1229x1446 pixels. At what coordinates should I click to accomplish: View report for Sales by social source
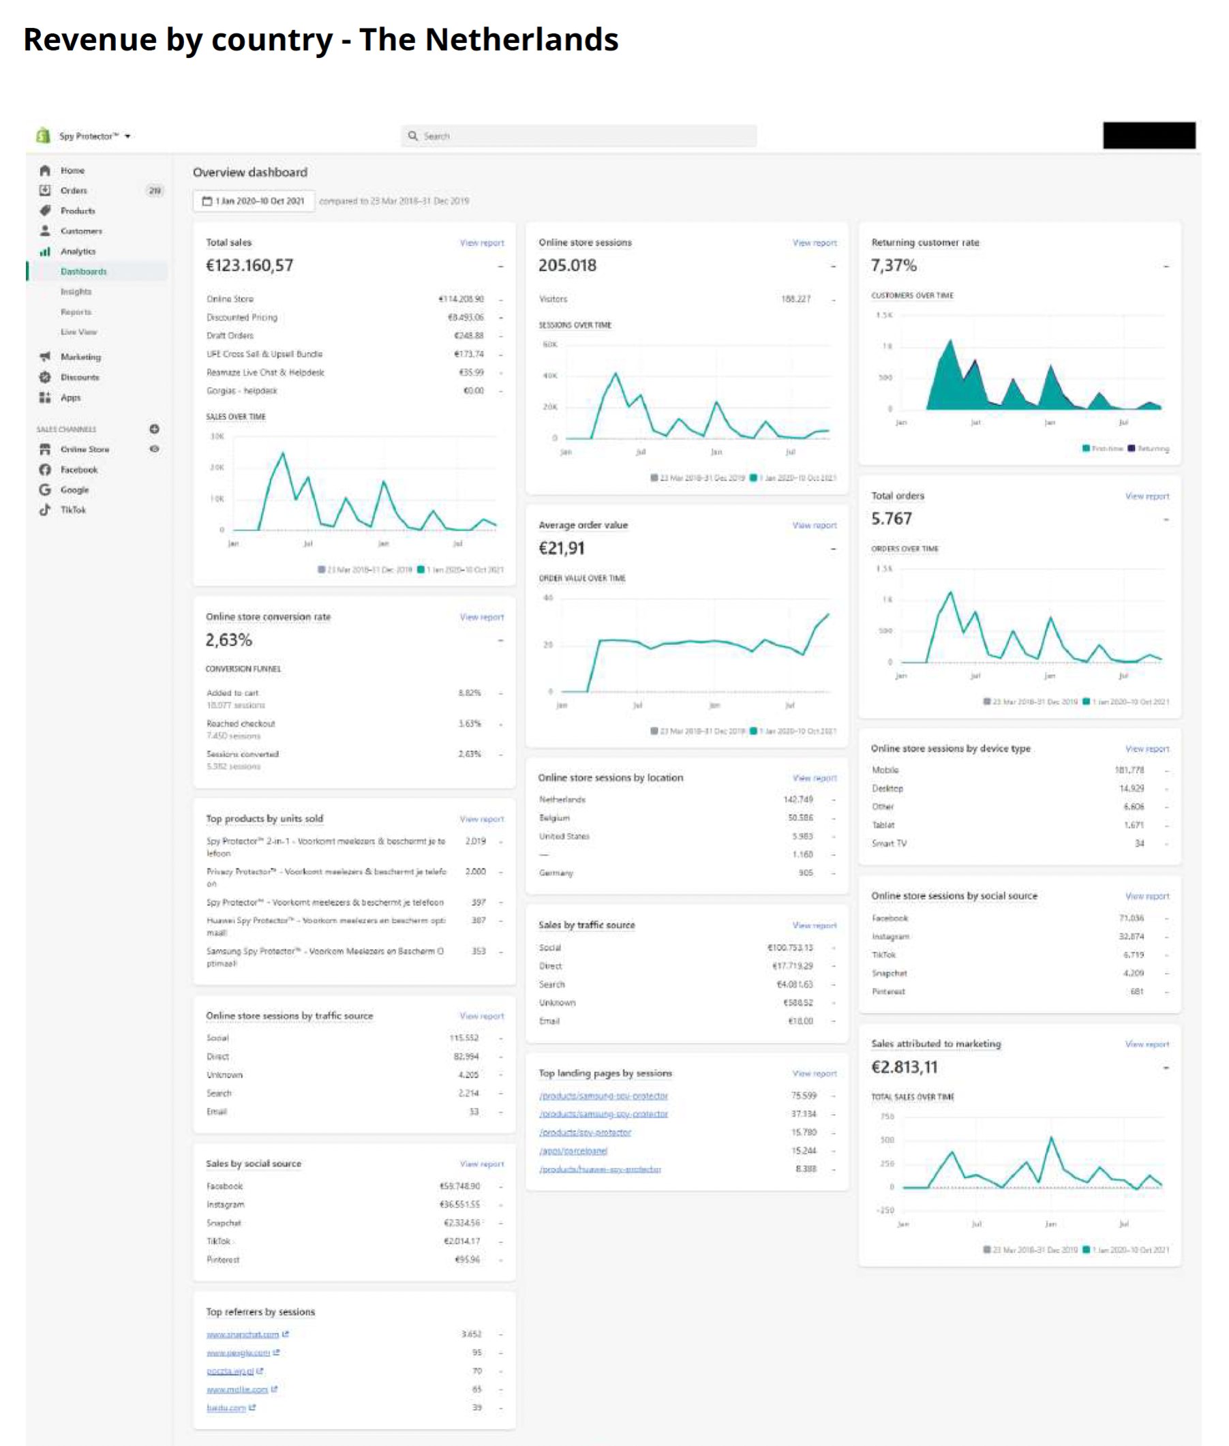481,1164
